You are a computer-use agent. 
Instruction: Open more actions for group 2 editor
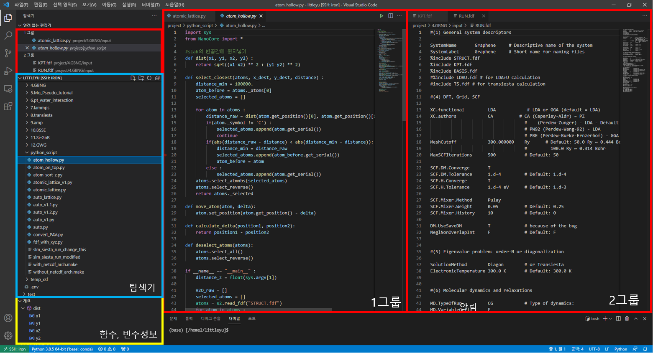pos(645,16)
